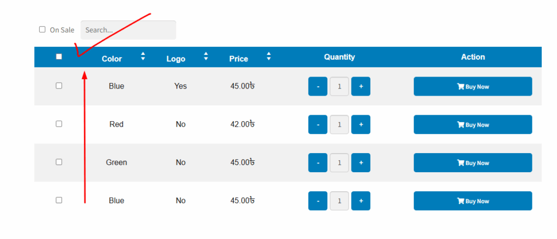Viewport: 557px width, 239px height.
Task: Click quantity field in Red row
Action: point(339,124)
